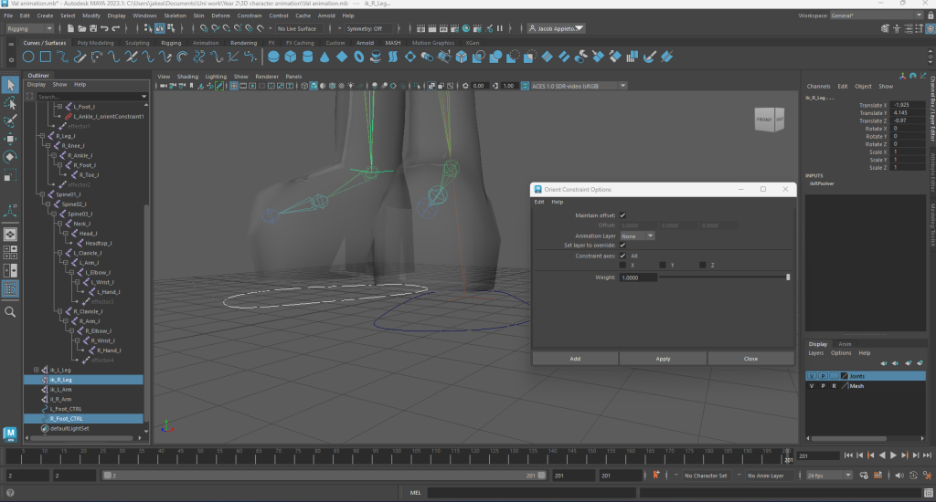Switch to the Poly Modeling shelf tab
Image resolution: width=936 pixels, height=502 pixels.
[x=95, y=43]
